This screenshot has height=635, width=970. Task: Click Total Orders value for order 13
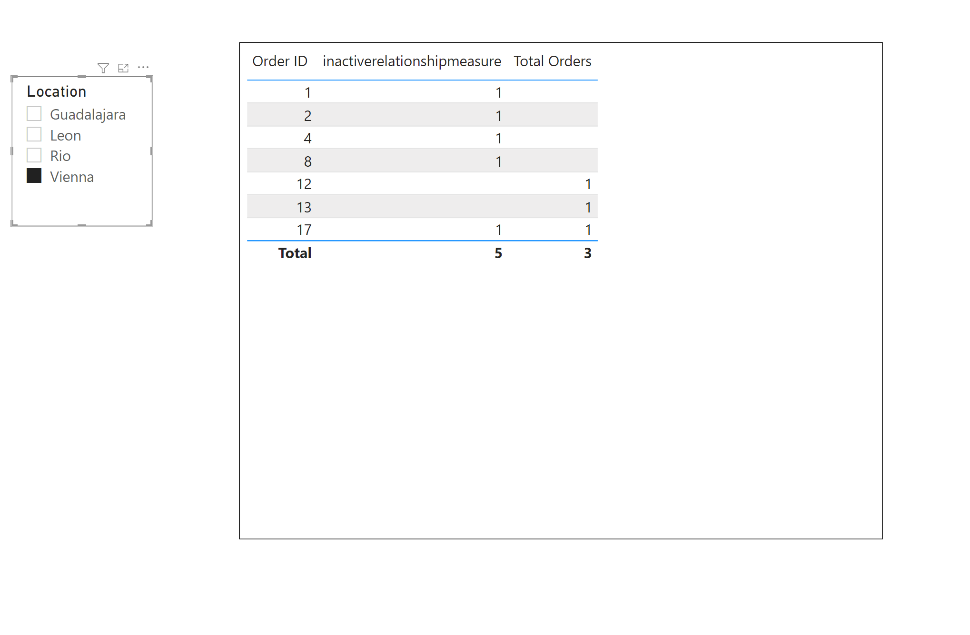[x=588, y=208]
